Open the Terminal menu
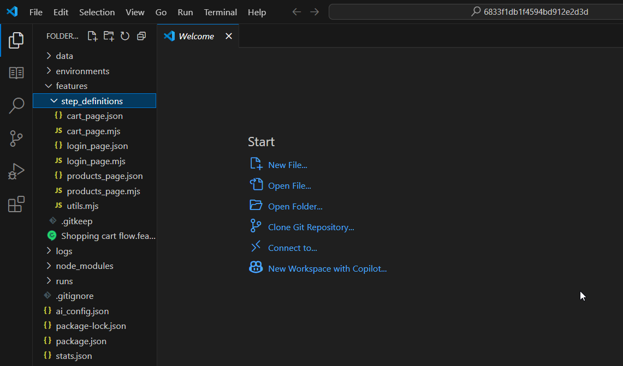Viewport: 623px width, 366px height. click(x=220, y=12)
